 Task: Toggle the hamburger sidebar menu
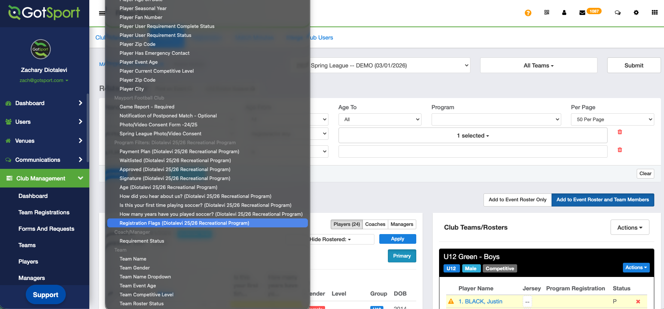coord(102,13)
